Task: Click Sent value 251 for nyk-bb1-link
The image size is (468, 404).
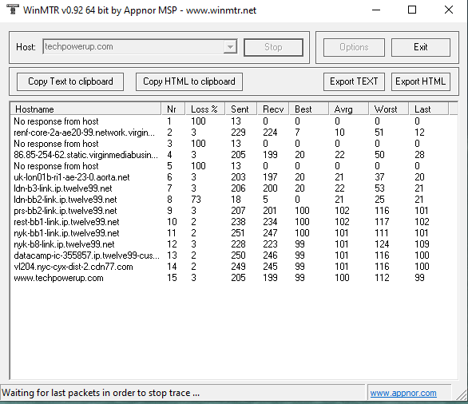Action: point(238,233)
